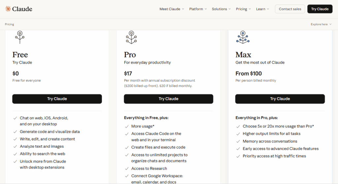Click checkmark beside 'Choose 5x or 20x more usage'
338x184 pixels.
[238, 127]
